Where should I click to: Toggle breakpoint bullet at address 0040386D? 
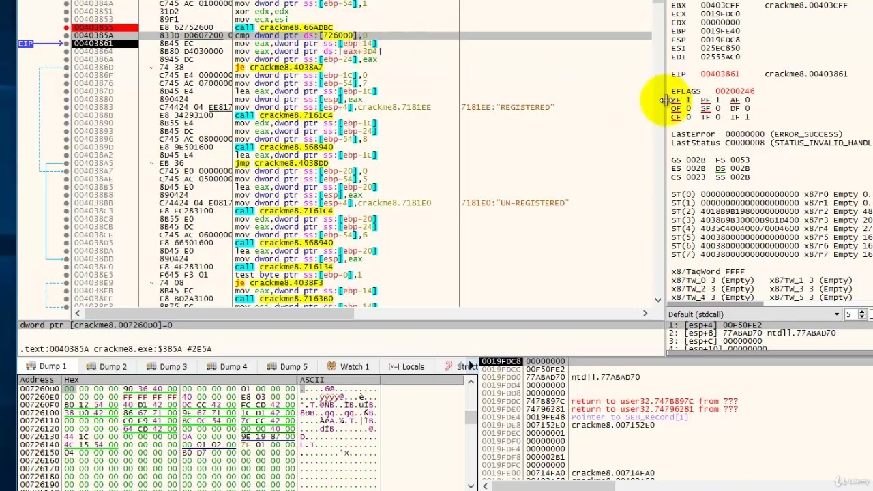tap(66, 68)
